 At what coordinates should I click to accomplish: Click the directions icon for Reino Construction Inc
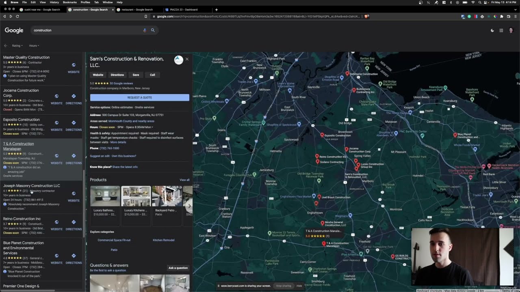click(74, 222)
